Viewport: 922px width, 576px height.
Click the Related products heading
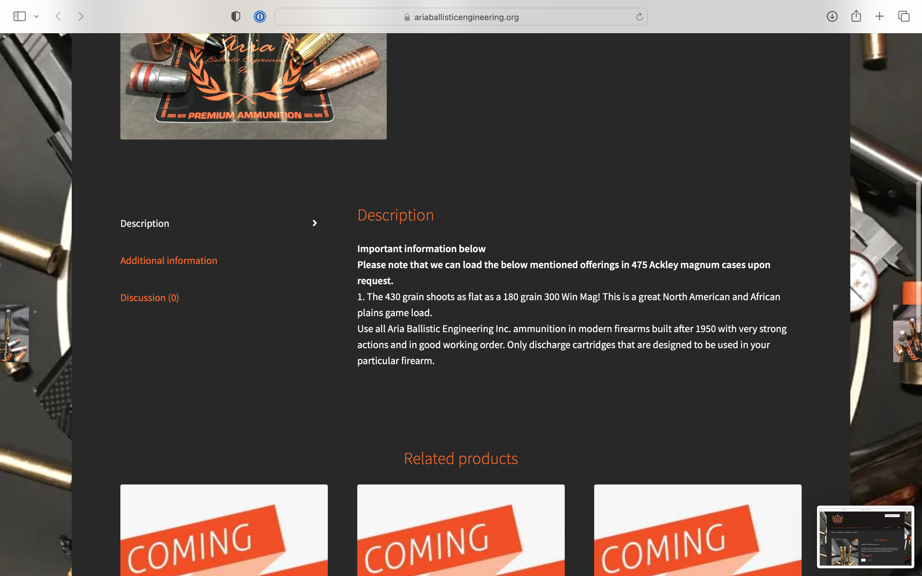[x=461, y=458]
